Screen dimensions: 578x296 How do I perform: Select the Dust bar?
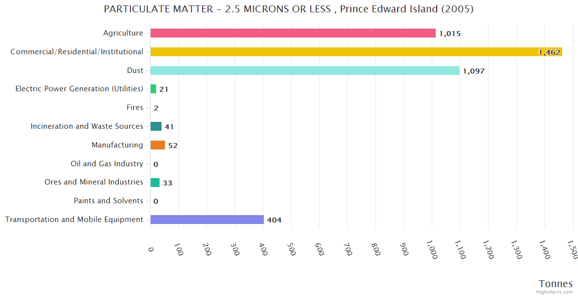tap(304, 71)
